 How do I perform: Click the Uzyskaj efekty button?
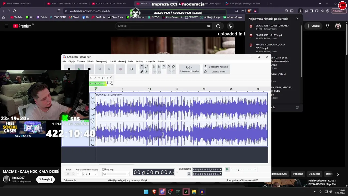click(x=216, y=72)
